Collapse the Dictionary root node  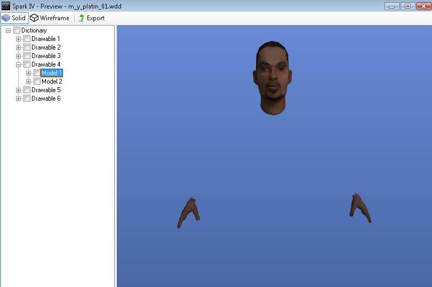click(x=8, y=30)
